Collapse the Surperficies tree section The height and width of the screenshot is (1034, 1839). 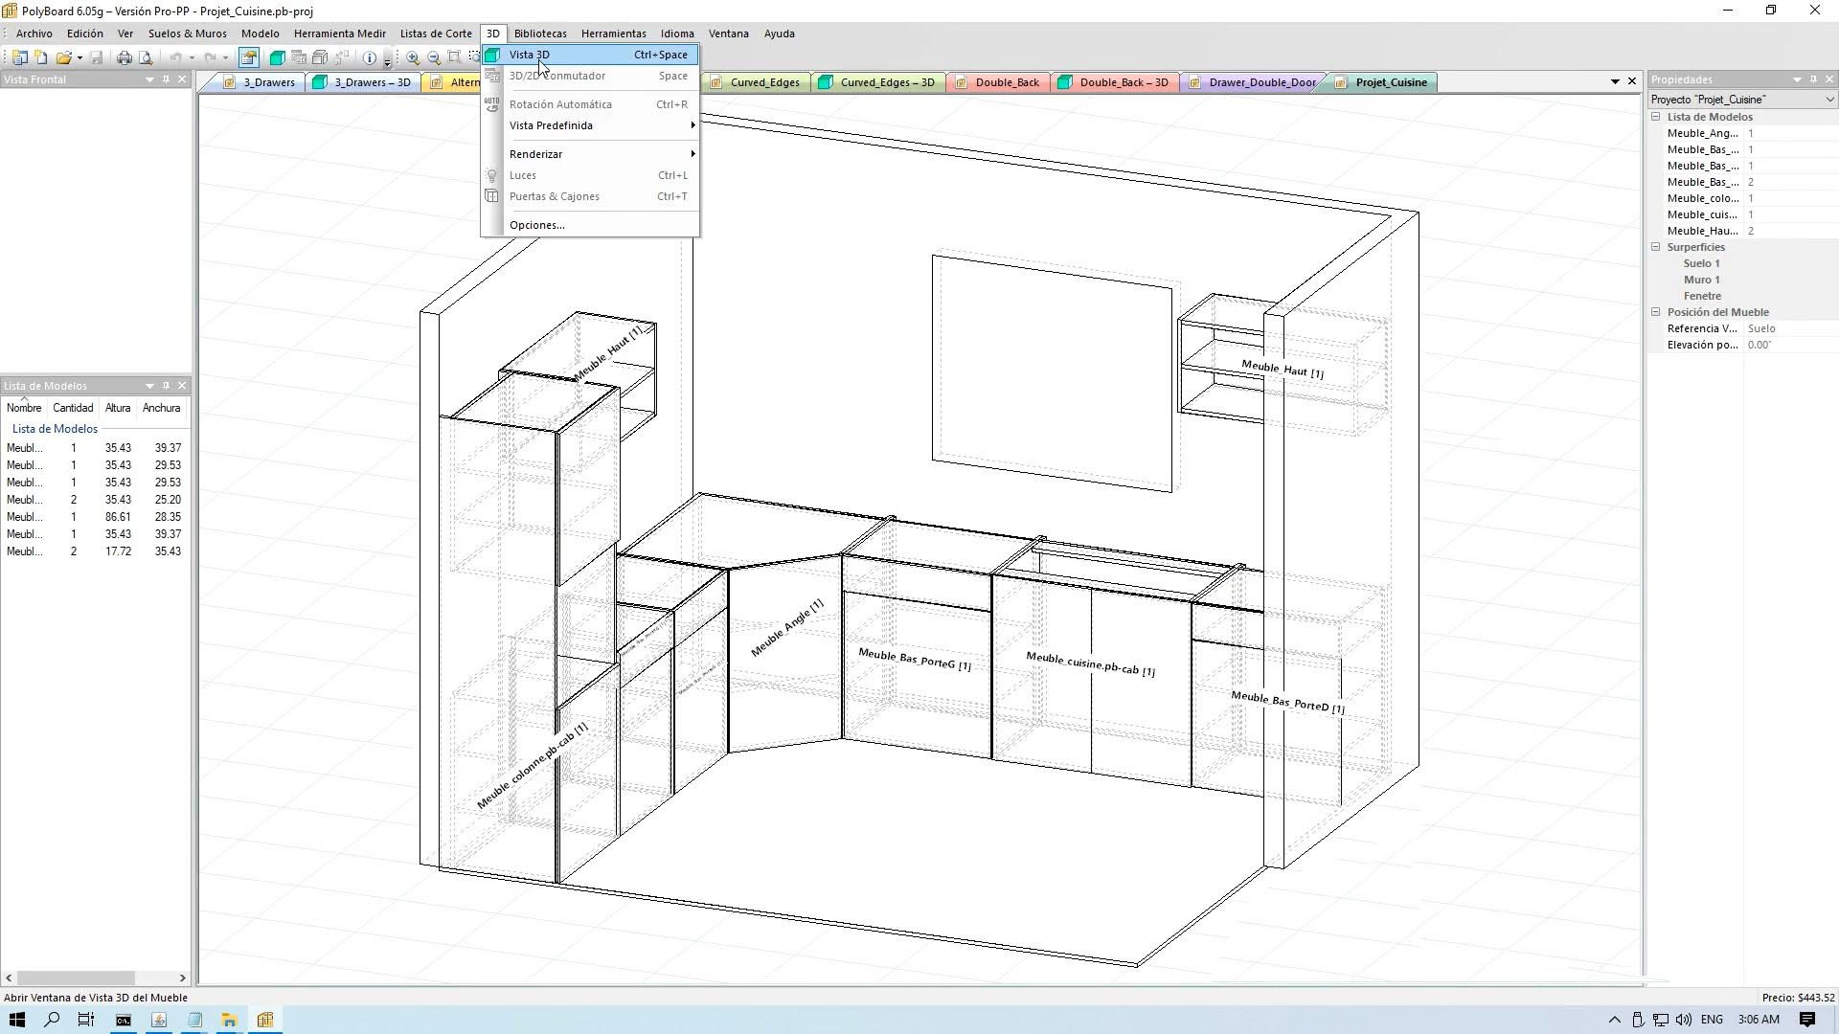(x=1656, y=247)
